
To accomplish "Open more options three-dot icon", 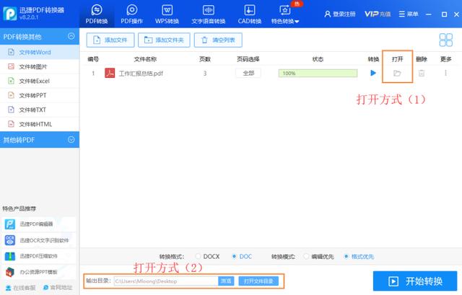I will (x=445, y=73).
